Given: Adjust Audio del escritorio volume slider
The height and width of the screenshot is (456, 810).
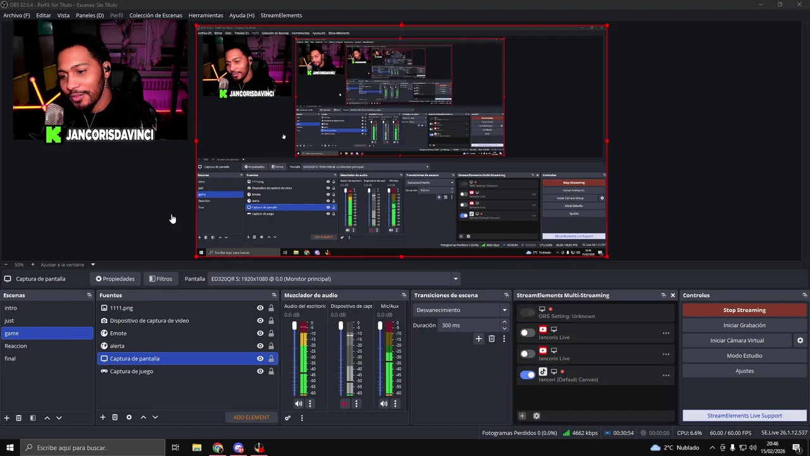Looking at the screenshot, I should point(294,326).
